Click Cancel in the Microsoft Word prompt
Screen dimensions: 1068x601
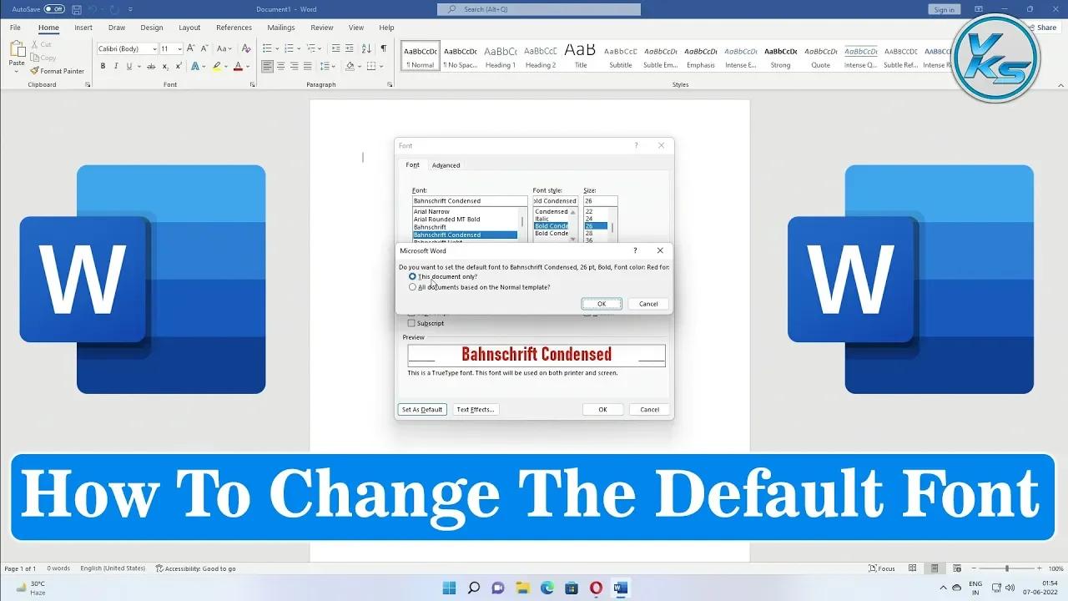point(648,304)
